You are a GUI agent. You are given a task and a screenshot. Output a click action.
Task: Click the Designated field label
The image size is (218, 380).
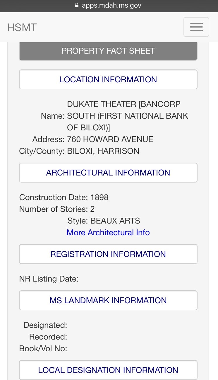click(45, 325)
